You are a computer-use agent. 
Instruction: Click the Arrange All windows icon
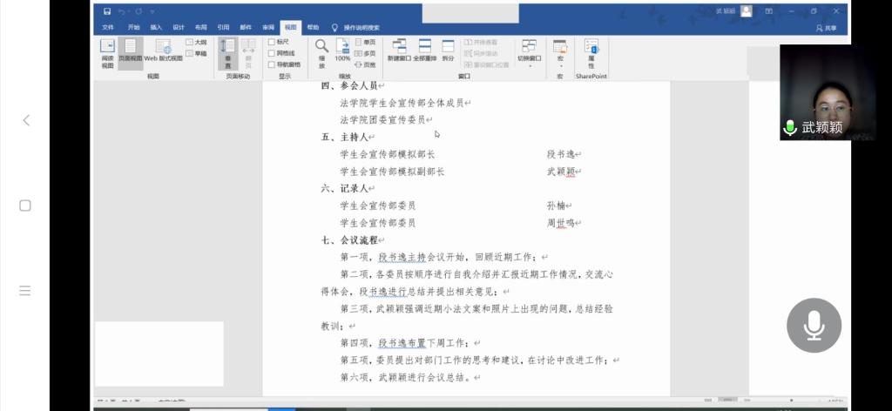coord(424,51)
